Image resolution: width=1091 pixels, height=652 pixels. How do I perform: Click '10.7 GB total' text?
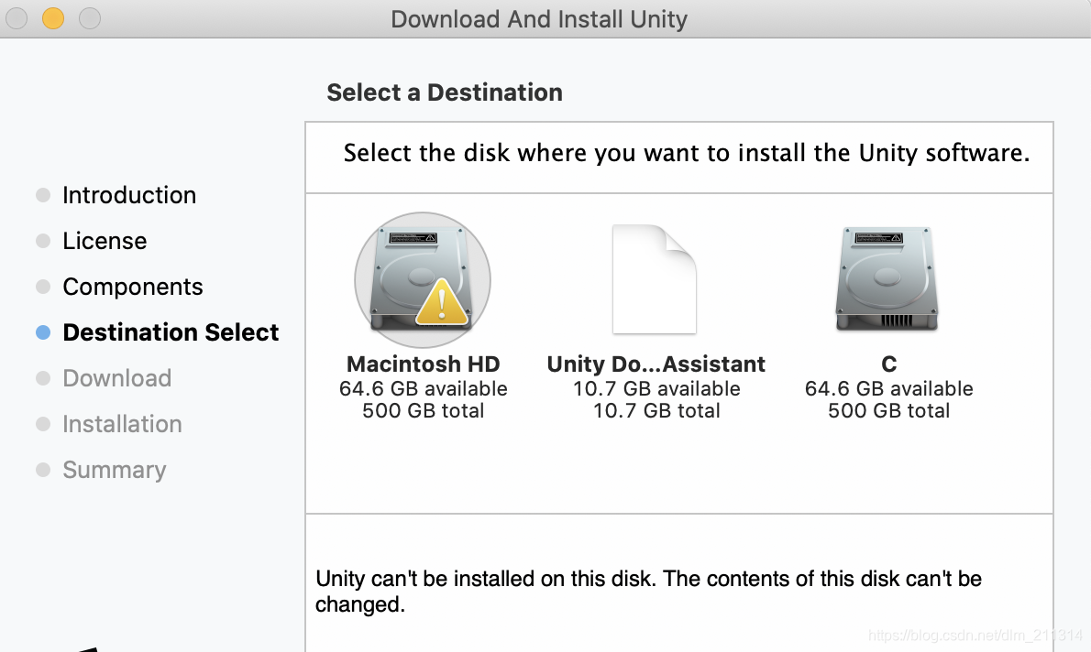[x=656, y=411]
